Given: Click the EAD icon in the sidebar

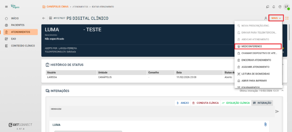Looking at the screenshot, I should point(7,39).
